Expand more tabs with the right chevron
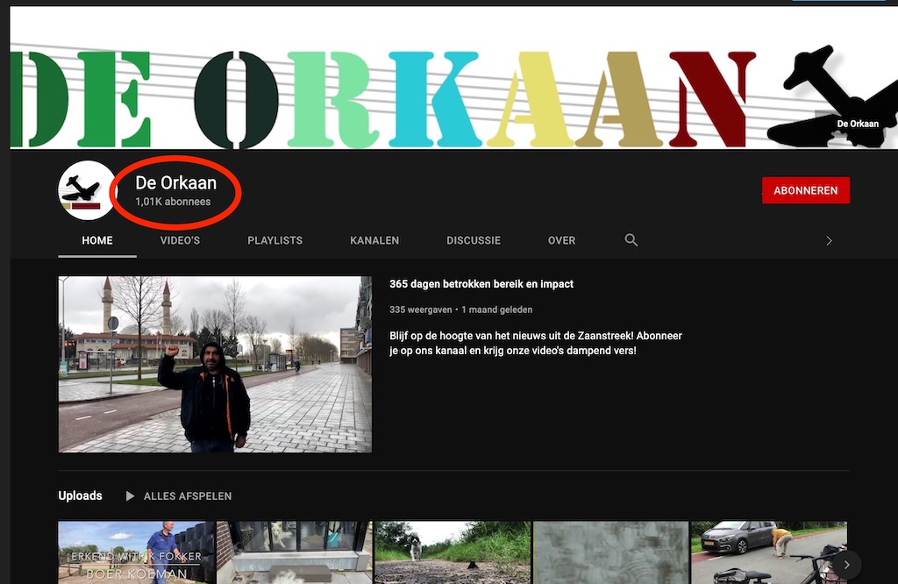 (x=829, y=240)
